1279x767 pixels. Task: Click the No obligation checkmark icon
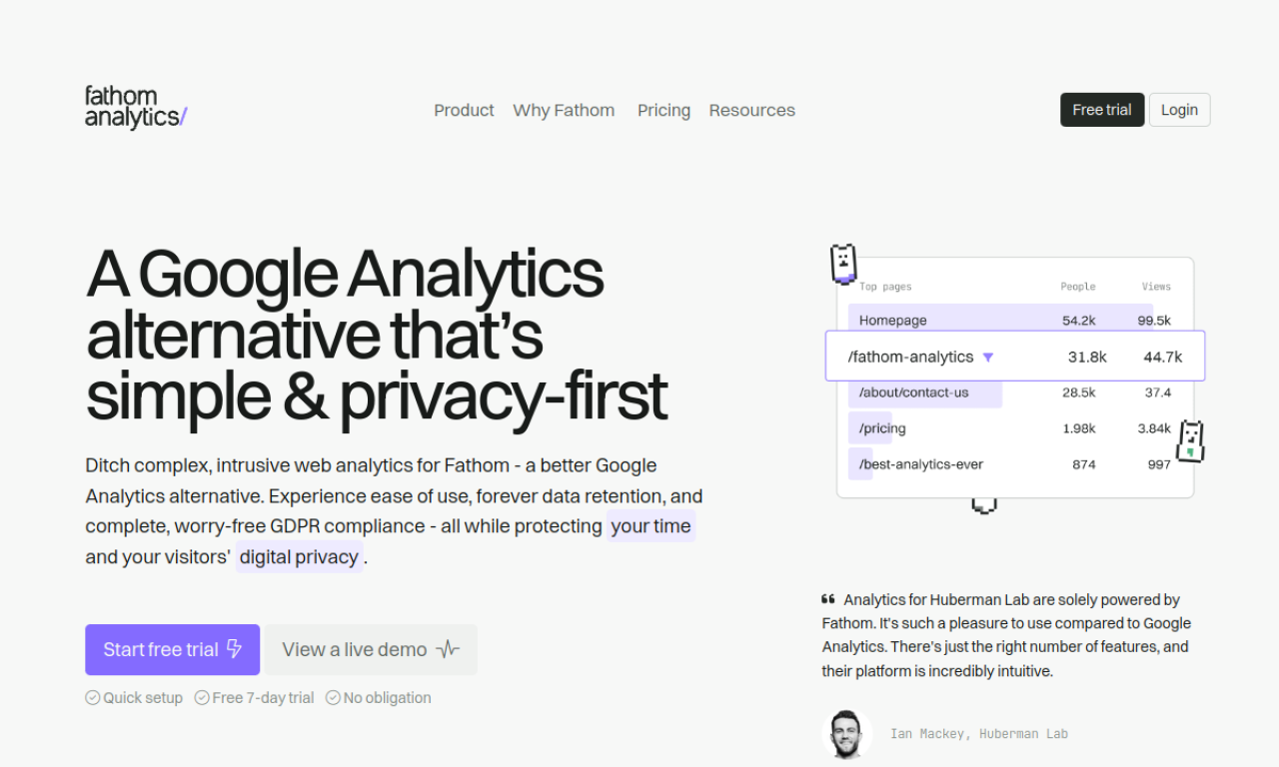(x=333, y=698)
